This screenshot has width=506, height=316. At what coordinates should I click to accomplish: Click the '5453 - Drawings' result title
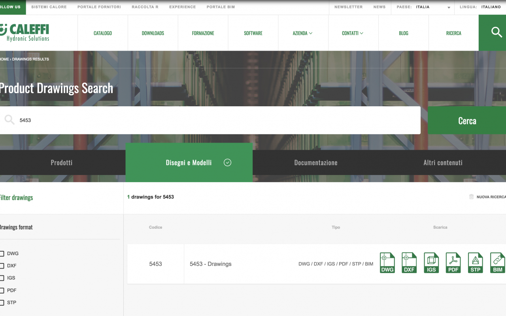tap(211, 264)
